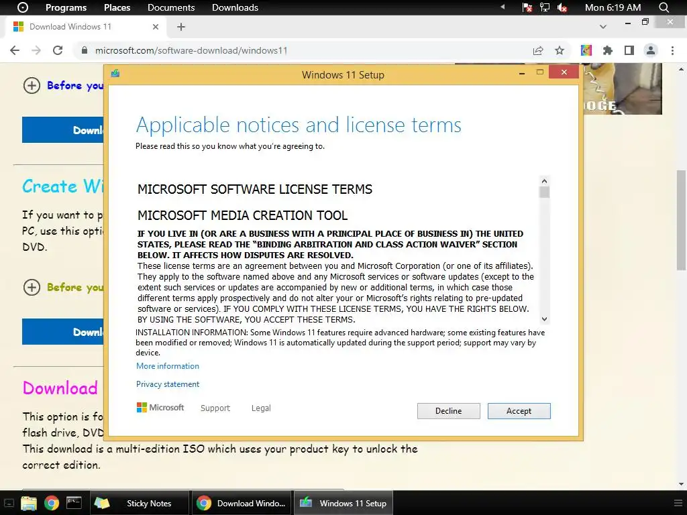Decline the license terms
This screenshot has height=515, width=687.
448,411
